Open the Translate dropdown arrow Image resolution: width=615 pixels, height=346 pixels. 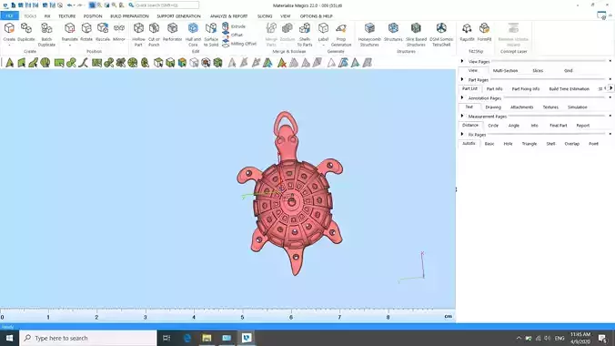coord(70,45)
